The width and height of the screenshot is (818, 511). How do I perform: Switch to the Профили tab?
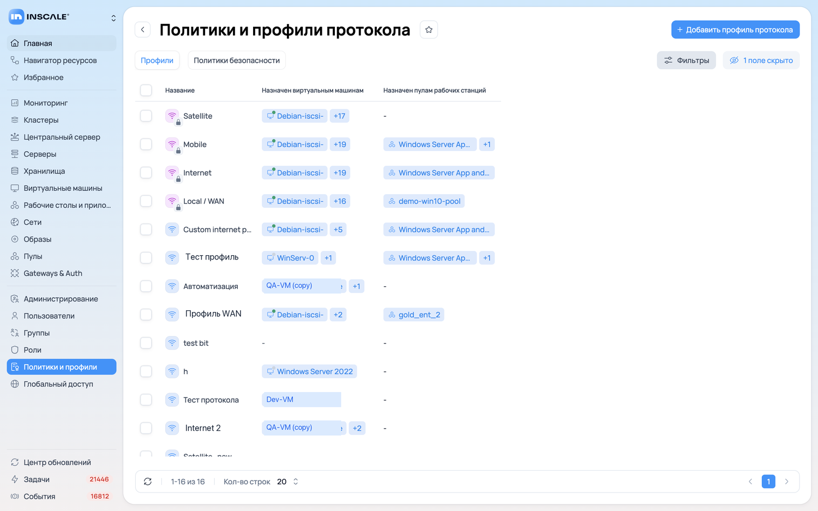157,60
